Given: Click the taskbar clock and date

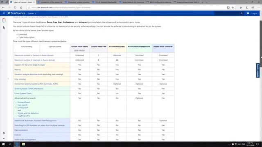Looking at the screenshot, I should pos(250,144).
